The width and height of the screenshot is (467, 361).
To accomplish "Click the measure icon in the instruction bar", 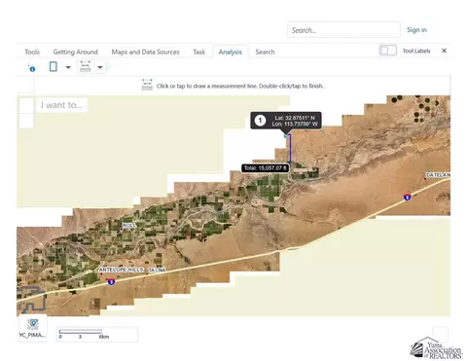I will [x=147, y=85].
